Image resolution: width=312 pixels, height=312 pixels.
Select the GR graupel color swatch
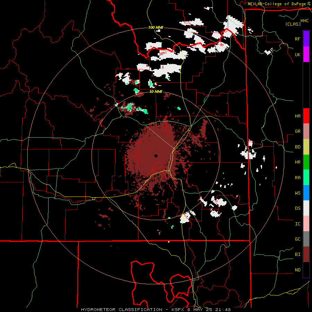coord(306,131)
